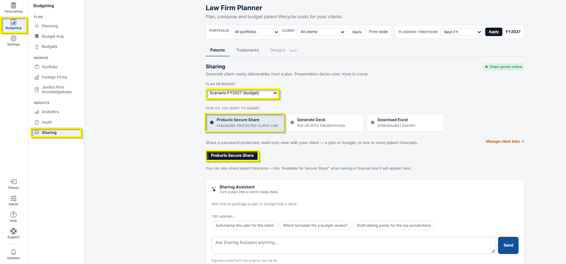The height and width of the screenshot is (264, 566).
Task: Open the Support lifebuoy icon
Action: click(x=13, y=231)
